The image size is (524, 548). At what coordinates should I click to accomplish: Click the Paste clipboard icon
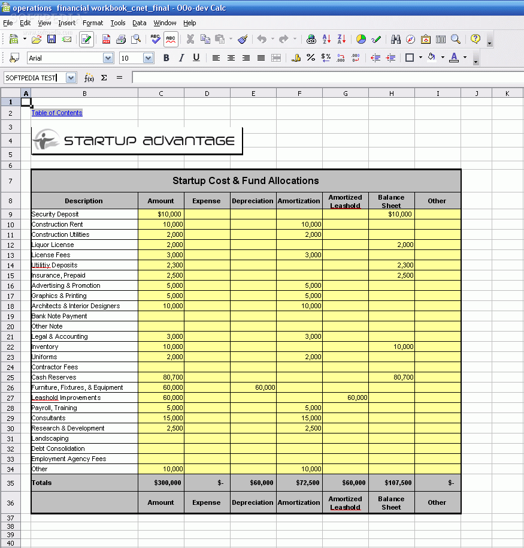(220, 39)
